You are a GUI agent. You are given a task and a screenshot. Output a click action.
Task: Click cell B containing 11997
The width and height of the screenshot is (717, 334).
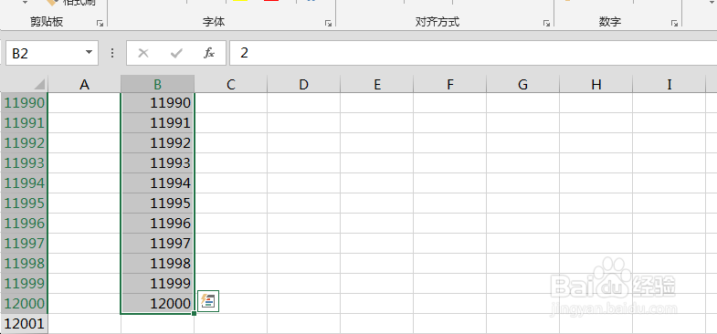157,244
